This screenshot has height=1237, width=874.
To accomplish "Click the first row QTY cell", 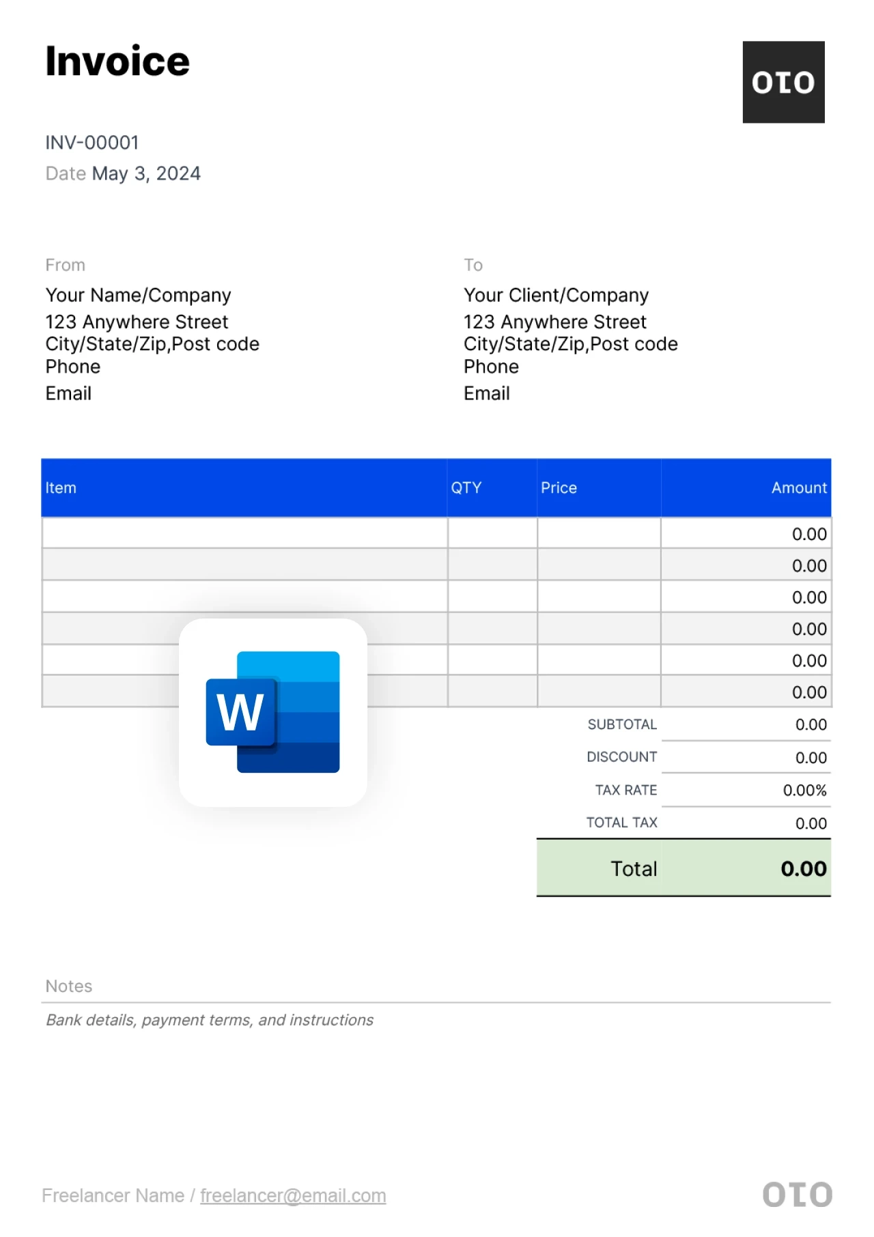I will click(492, 533).
